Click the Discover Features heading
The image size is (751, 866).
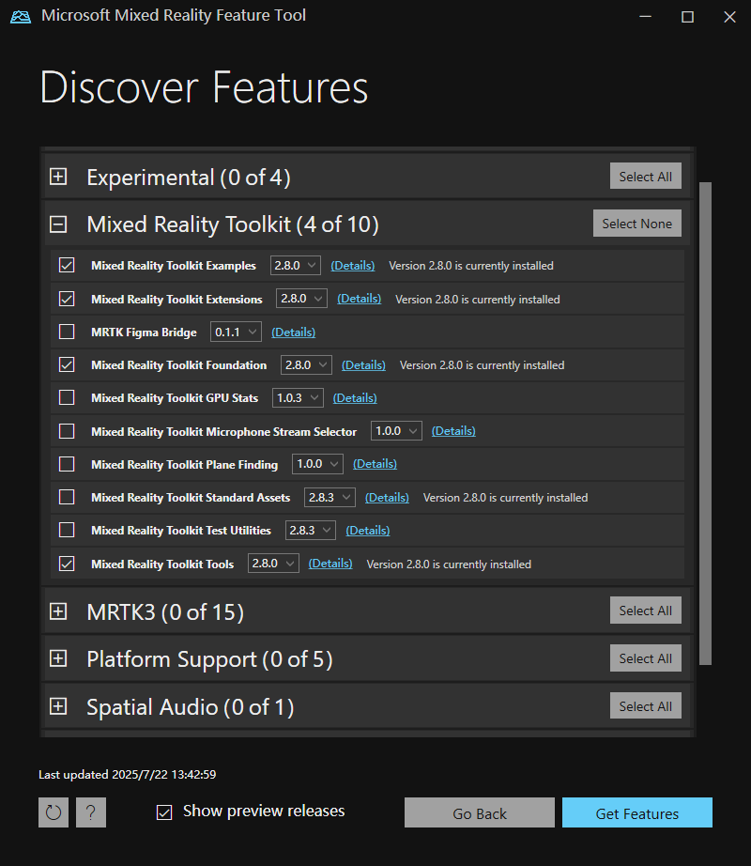point(204,87)
